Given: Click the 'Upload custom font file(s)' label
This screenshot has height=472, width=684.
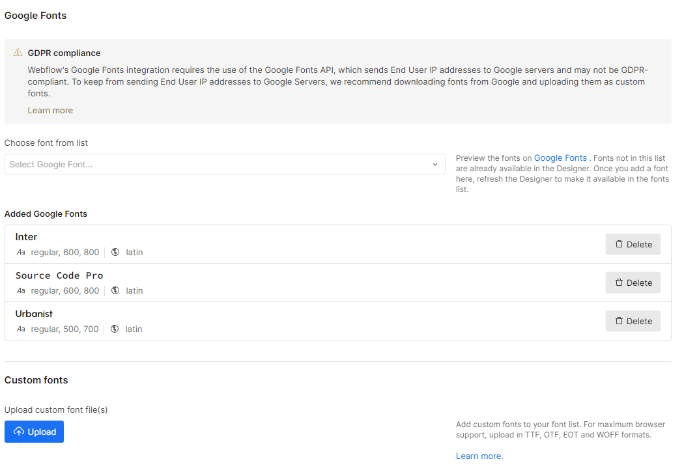Looking at the screenshot, I should click(56, 410).
